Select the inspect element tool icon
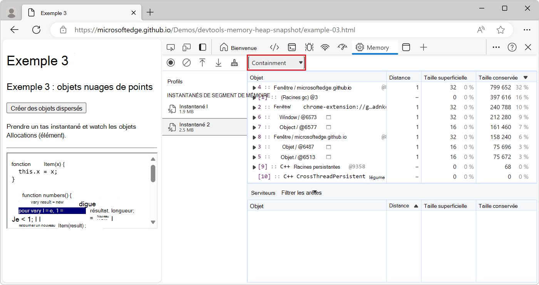The image size is (539, 285). [x=171, y=47]
